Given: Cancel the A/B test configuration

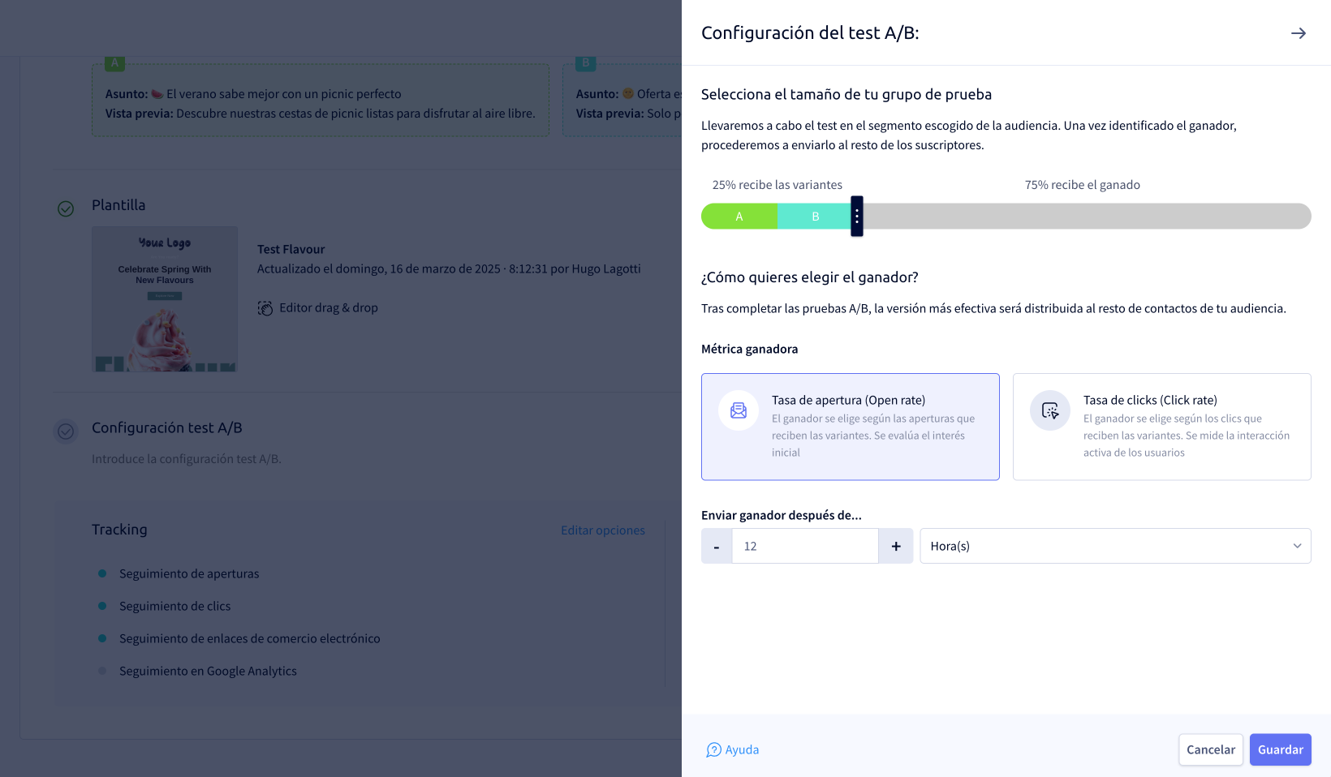Looking at the screenshot, I should (1210, 749).
